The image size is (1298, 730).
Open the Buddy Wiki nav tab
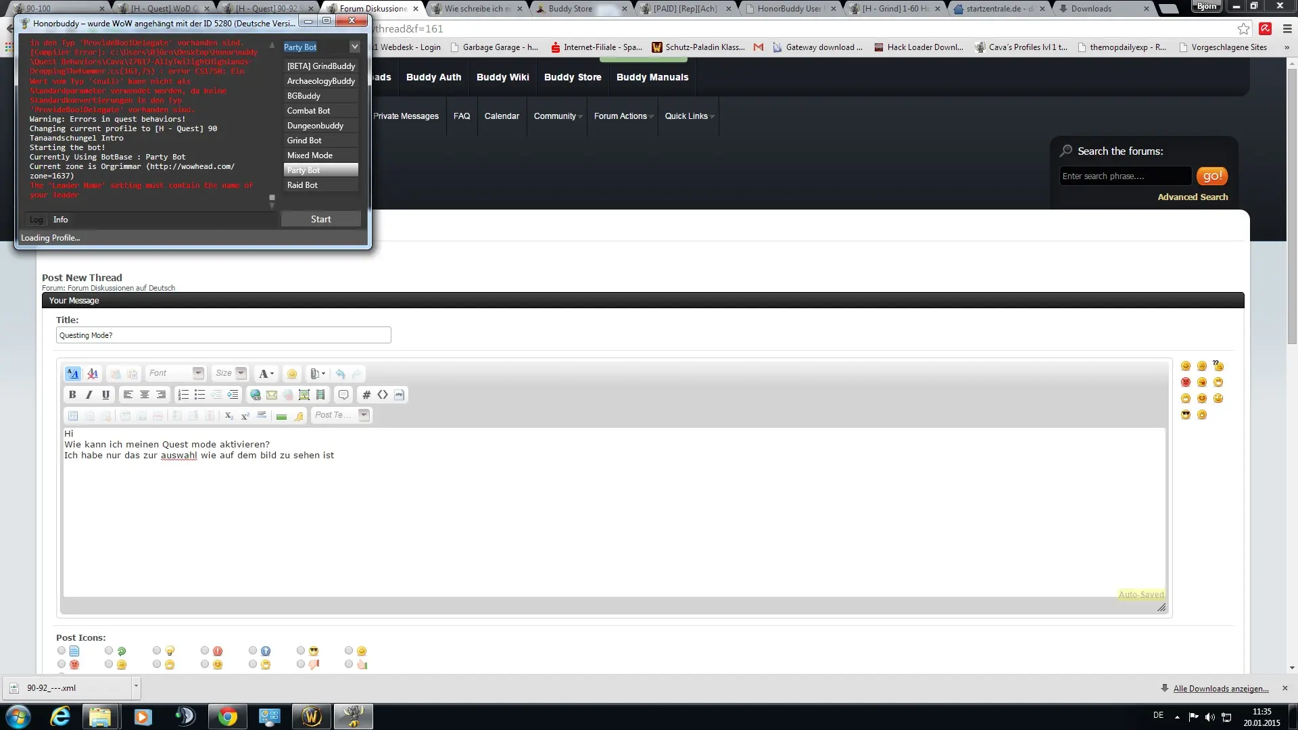click(502, 77)
